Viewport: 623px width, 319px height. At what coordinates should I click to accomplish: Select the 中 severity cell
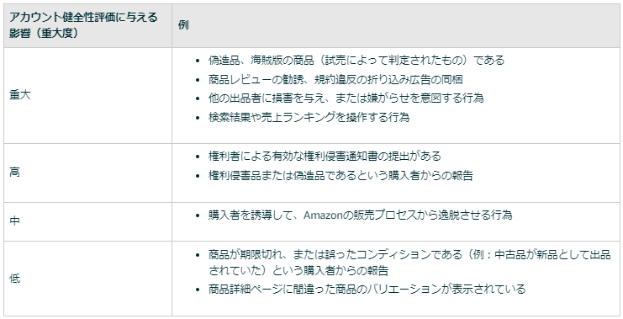pyautogui.click(x=14, y=221)
